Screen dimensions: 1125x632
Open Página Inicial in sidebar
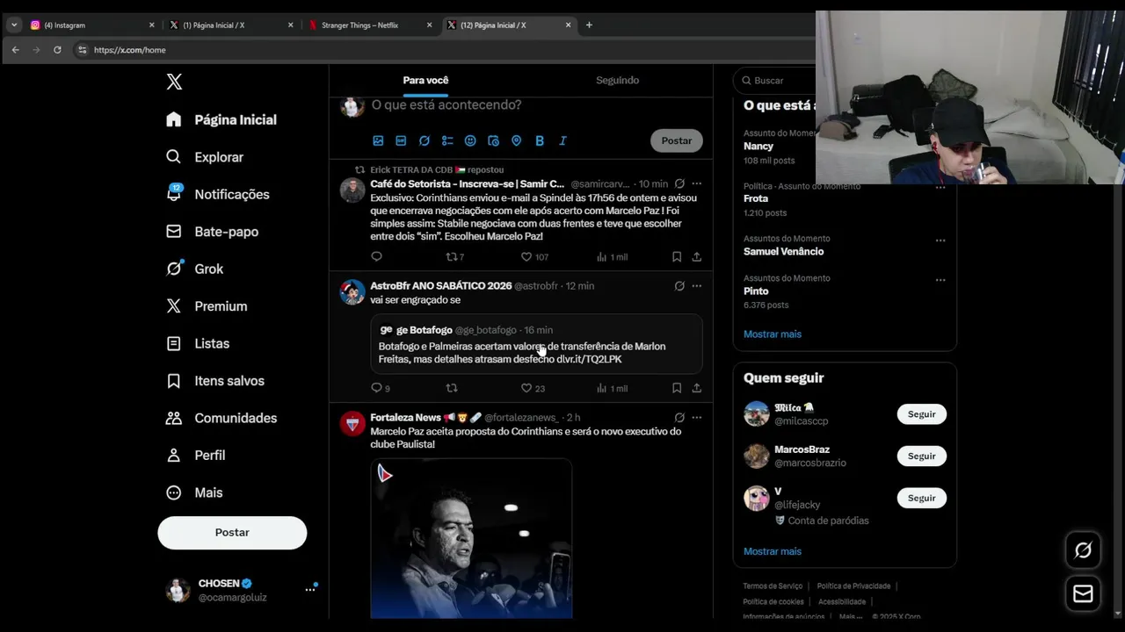coord(221,119)
